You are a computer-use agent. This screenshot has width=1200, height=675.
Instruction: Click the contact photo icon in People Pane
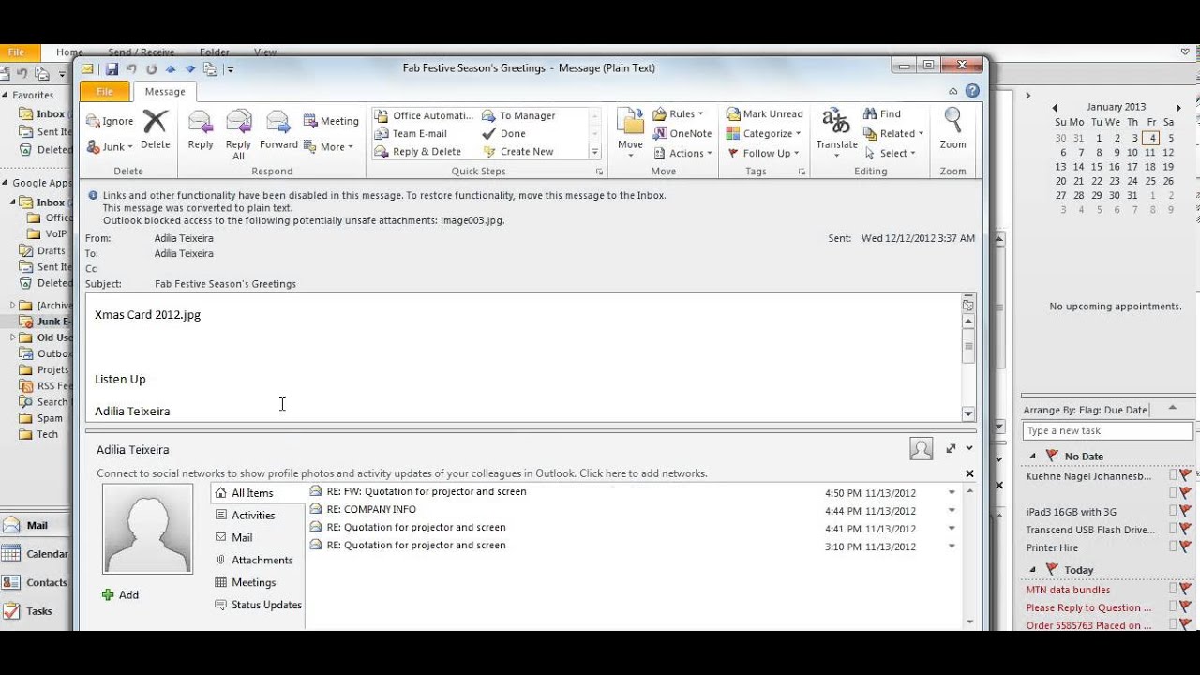point(922,449)
